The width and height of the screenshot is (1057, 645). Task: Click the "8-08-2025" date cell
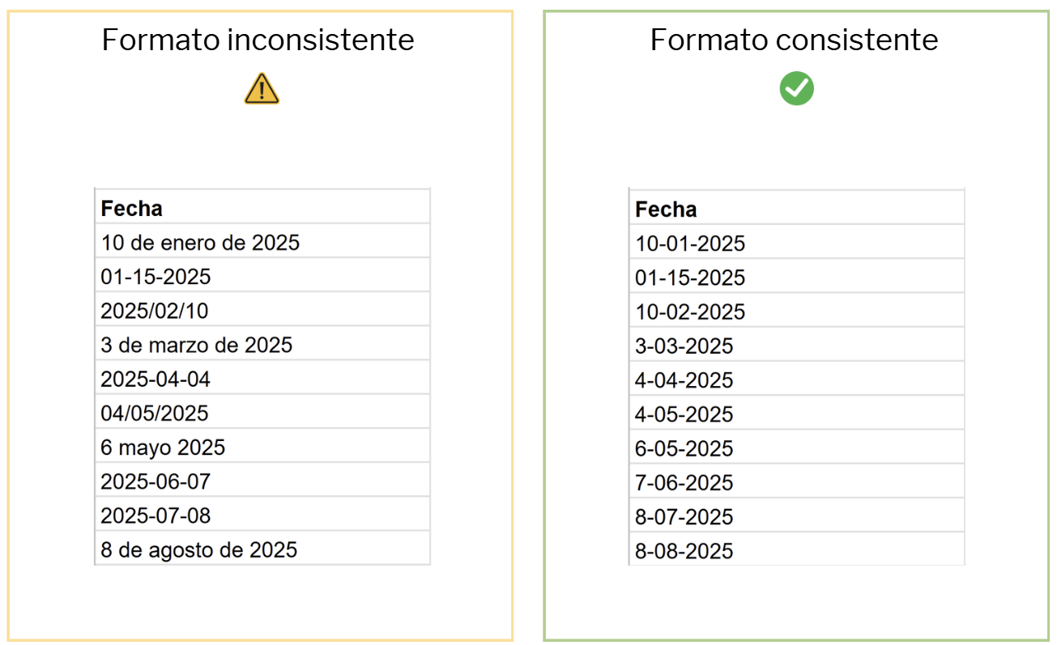[x=684, y=551]
